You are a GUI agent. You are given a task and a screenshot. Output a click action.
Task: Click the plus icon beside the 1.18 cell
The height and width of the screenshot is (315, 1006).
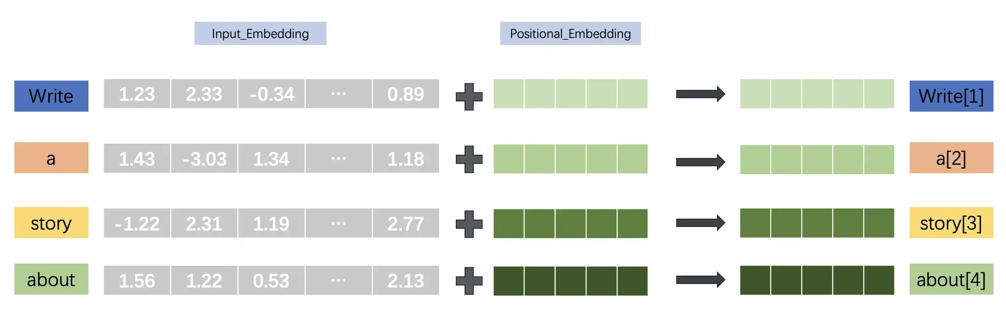pyautogui.click(x=469, y=159)
